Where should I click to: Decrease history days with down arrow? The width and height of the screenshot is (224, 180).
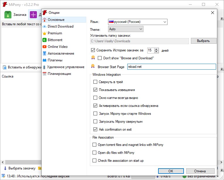(x=156, y=52)
